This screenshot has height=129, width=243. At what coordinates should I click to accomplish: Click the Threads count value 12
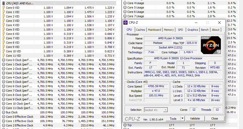217,110
